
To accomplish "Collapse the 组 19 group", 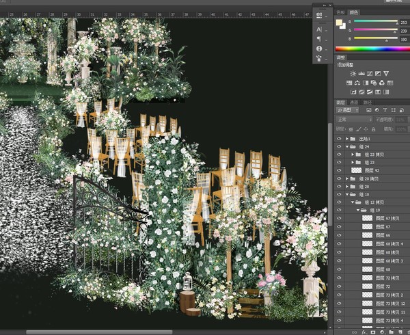I will coord(358,210).
